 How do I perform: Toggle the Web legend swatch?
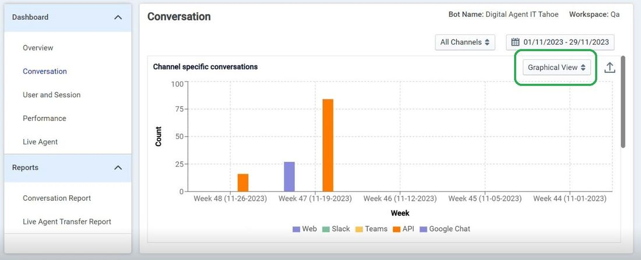297,229
